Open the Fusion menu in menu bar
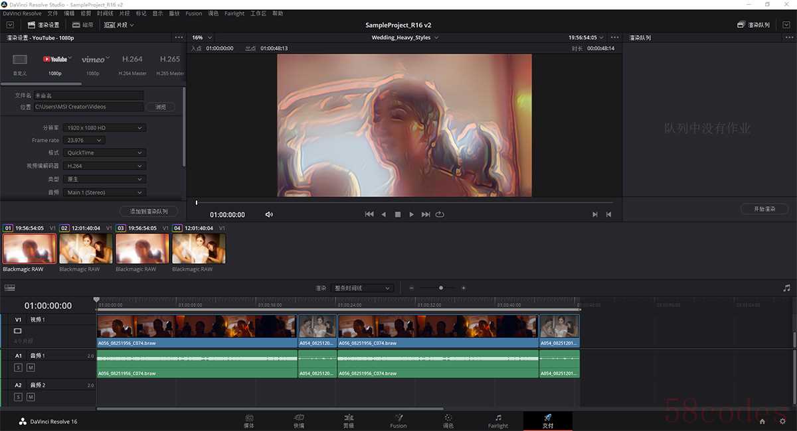This screenshot has height=431, width=797. point(193,13)
